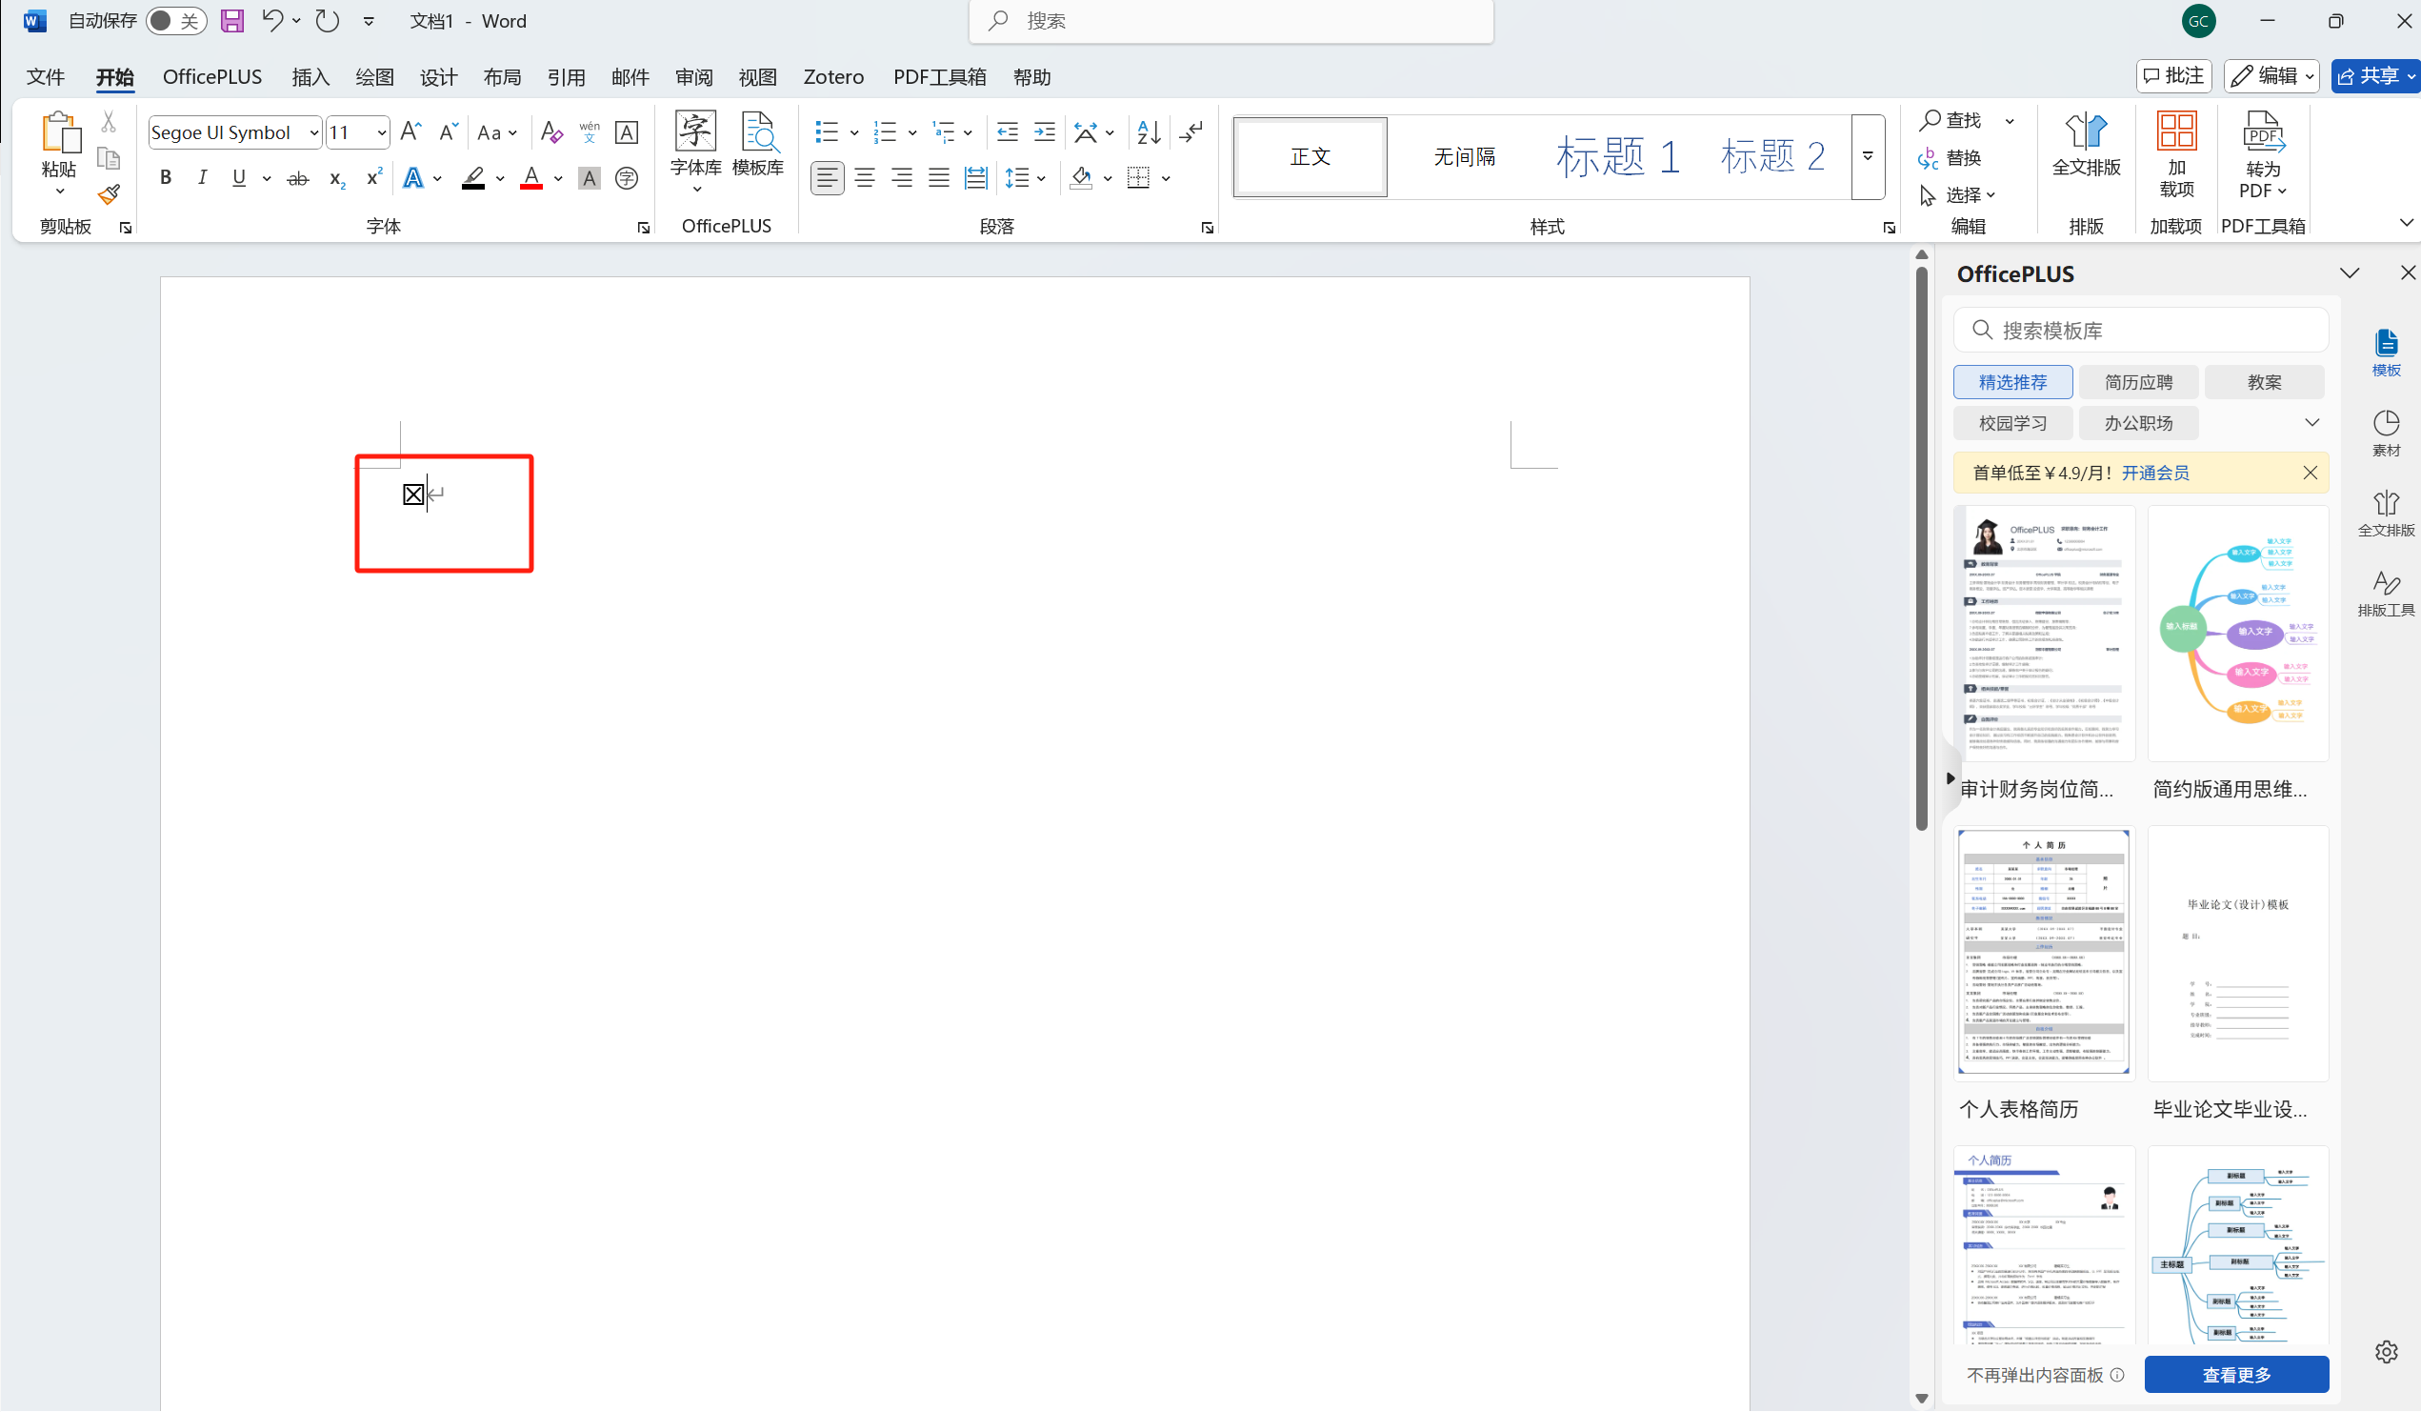
Task: Toggle Italic formatting button
Action: tap(202, 178)
